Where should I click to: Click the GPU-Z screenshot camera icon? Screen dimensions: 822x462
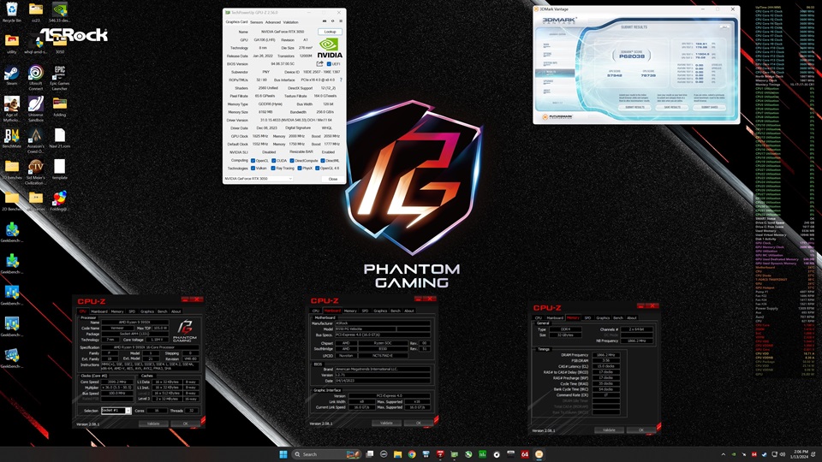click(x=325, y=21)
